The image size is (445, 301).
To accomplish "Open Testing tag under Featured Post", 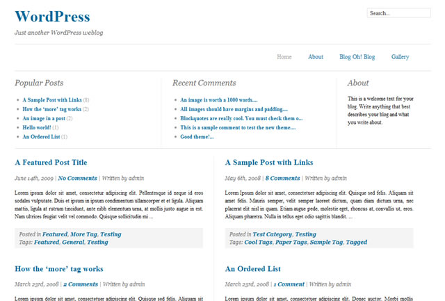I will tap(97, 243).
